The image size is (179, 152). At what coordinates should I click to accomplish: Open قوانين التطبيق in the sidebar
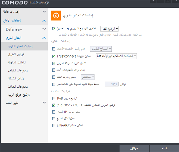click(x=16, y=54)
